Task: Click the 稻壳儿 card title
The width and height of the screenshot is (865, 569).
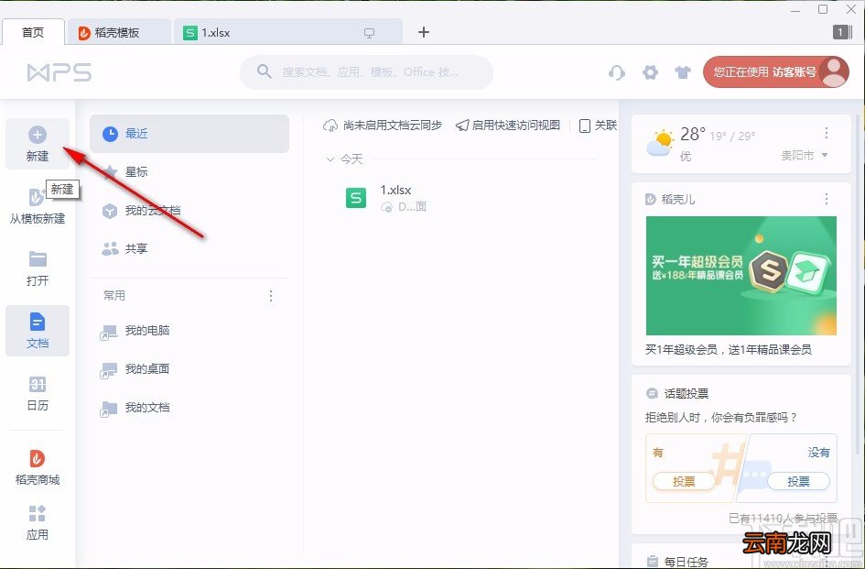Action: (678, 199)
